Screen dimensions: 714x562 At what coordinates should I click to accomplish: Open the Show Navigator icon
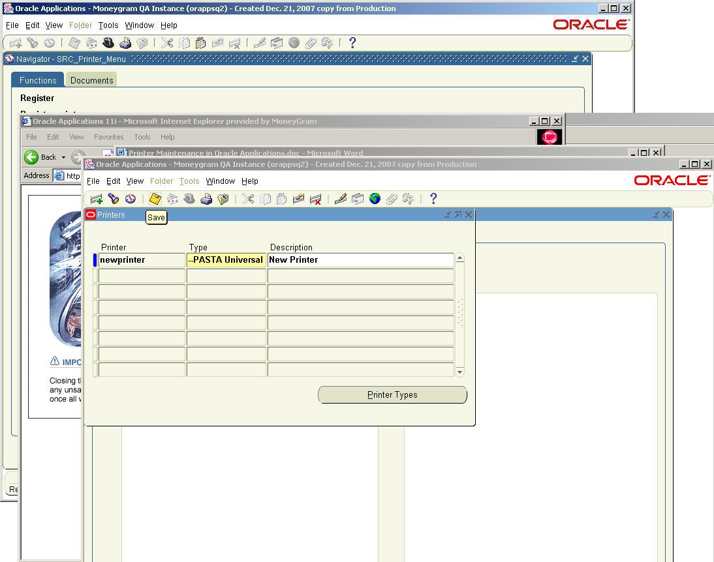[x=130, y=199]
